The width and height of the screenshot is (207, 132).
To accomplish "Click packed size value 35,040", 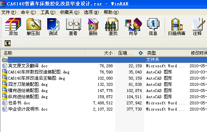I will click(135, 72).
